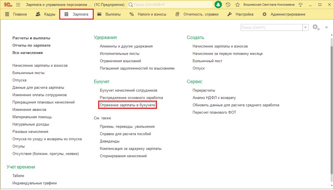
Task: Open Отпуска list
Action: pos(19,80)
